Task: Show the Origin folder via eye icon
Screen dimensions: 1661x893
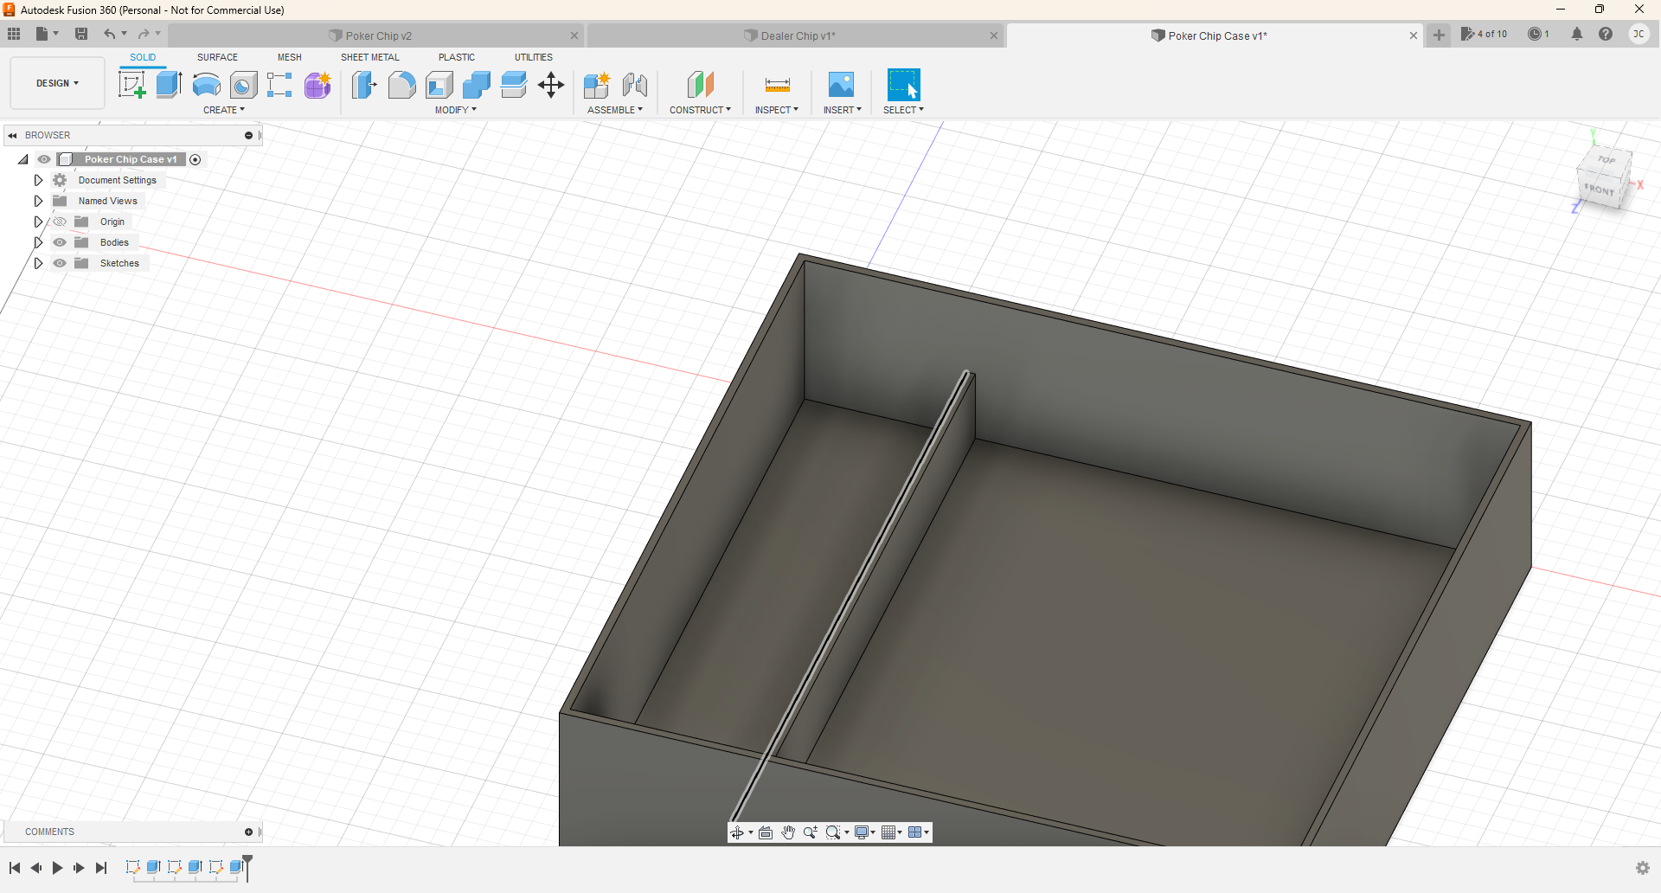Action: [x=60, y=222]
